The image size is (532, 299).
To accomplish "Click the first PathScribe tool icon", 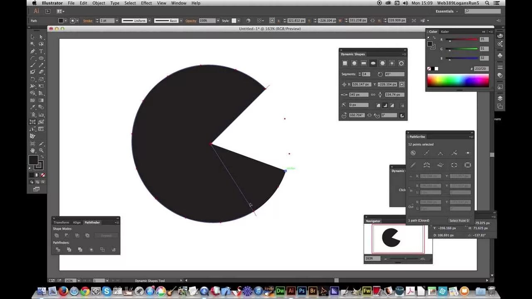I will 413,153.
